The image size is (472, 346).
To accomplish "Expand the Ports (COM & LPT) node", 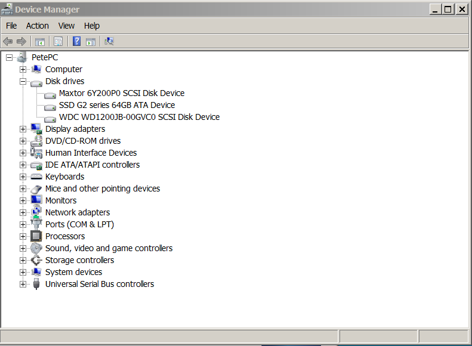I will [x=23, y=224].
